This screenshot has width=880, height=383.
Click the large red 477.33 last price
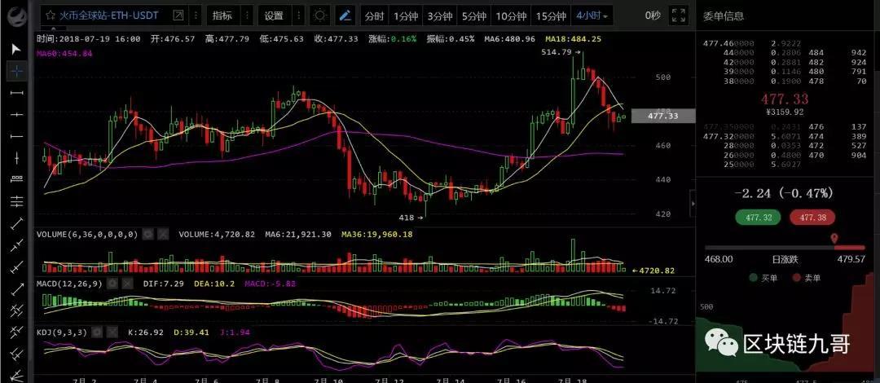pos(785,99)
